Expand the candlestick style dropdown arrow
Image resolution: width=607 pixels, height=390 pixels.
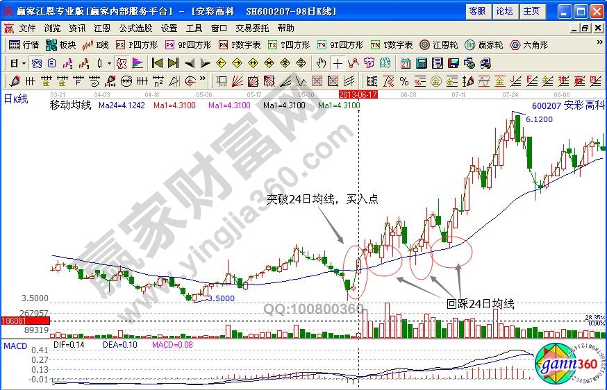(109, 63)
